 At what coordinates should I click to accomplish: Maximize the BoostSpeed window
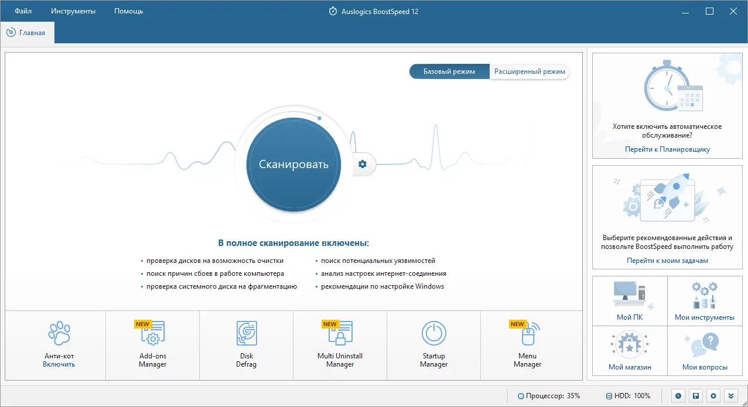710,11
